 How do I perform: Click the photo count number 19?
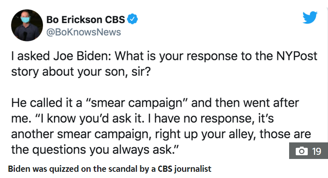[316, 151]
